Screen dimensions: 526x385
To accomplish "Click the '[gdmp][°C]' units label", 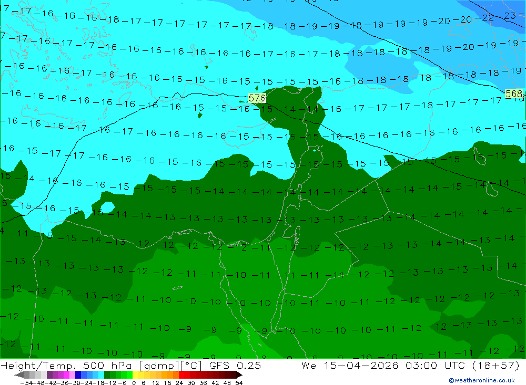I will click(x=170, y=366).
